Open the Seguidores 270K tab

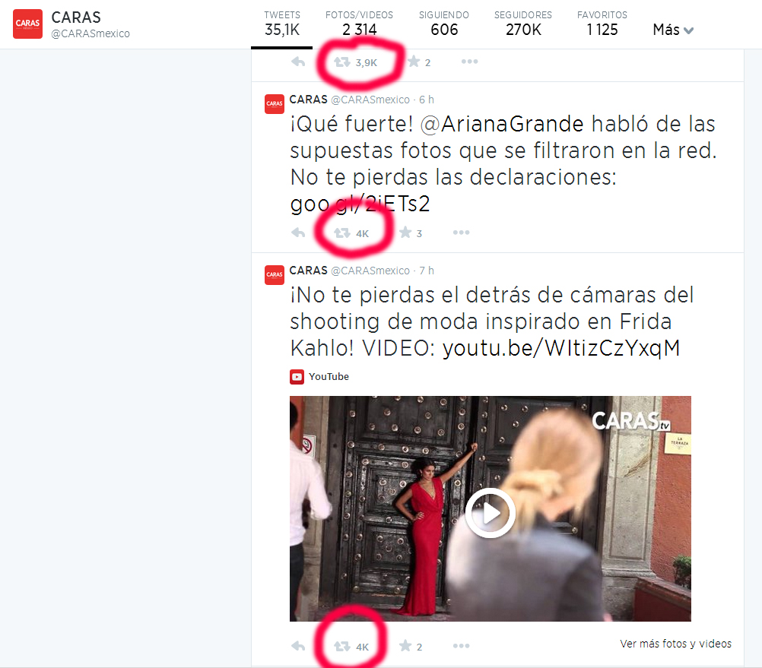click(523, 24)
